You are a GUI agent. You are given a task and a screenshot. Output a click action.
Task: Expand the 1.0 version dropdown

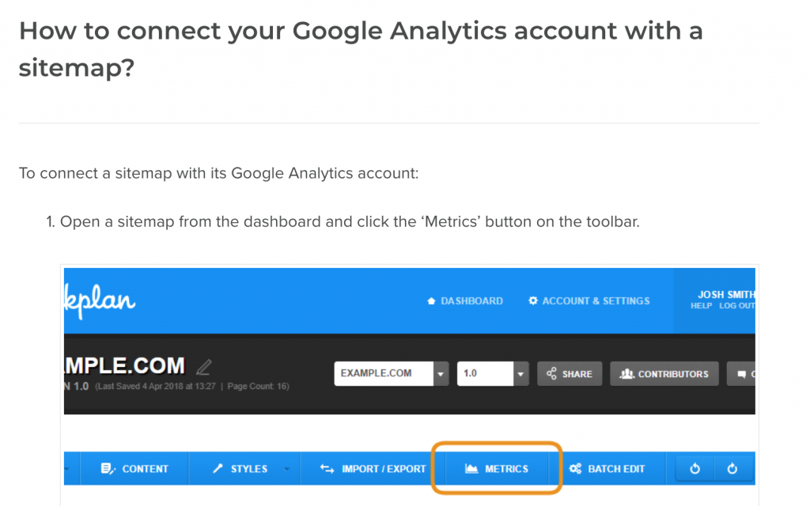[x=520, y=374]
